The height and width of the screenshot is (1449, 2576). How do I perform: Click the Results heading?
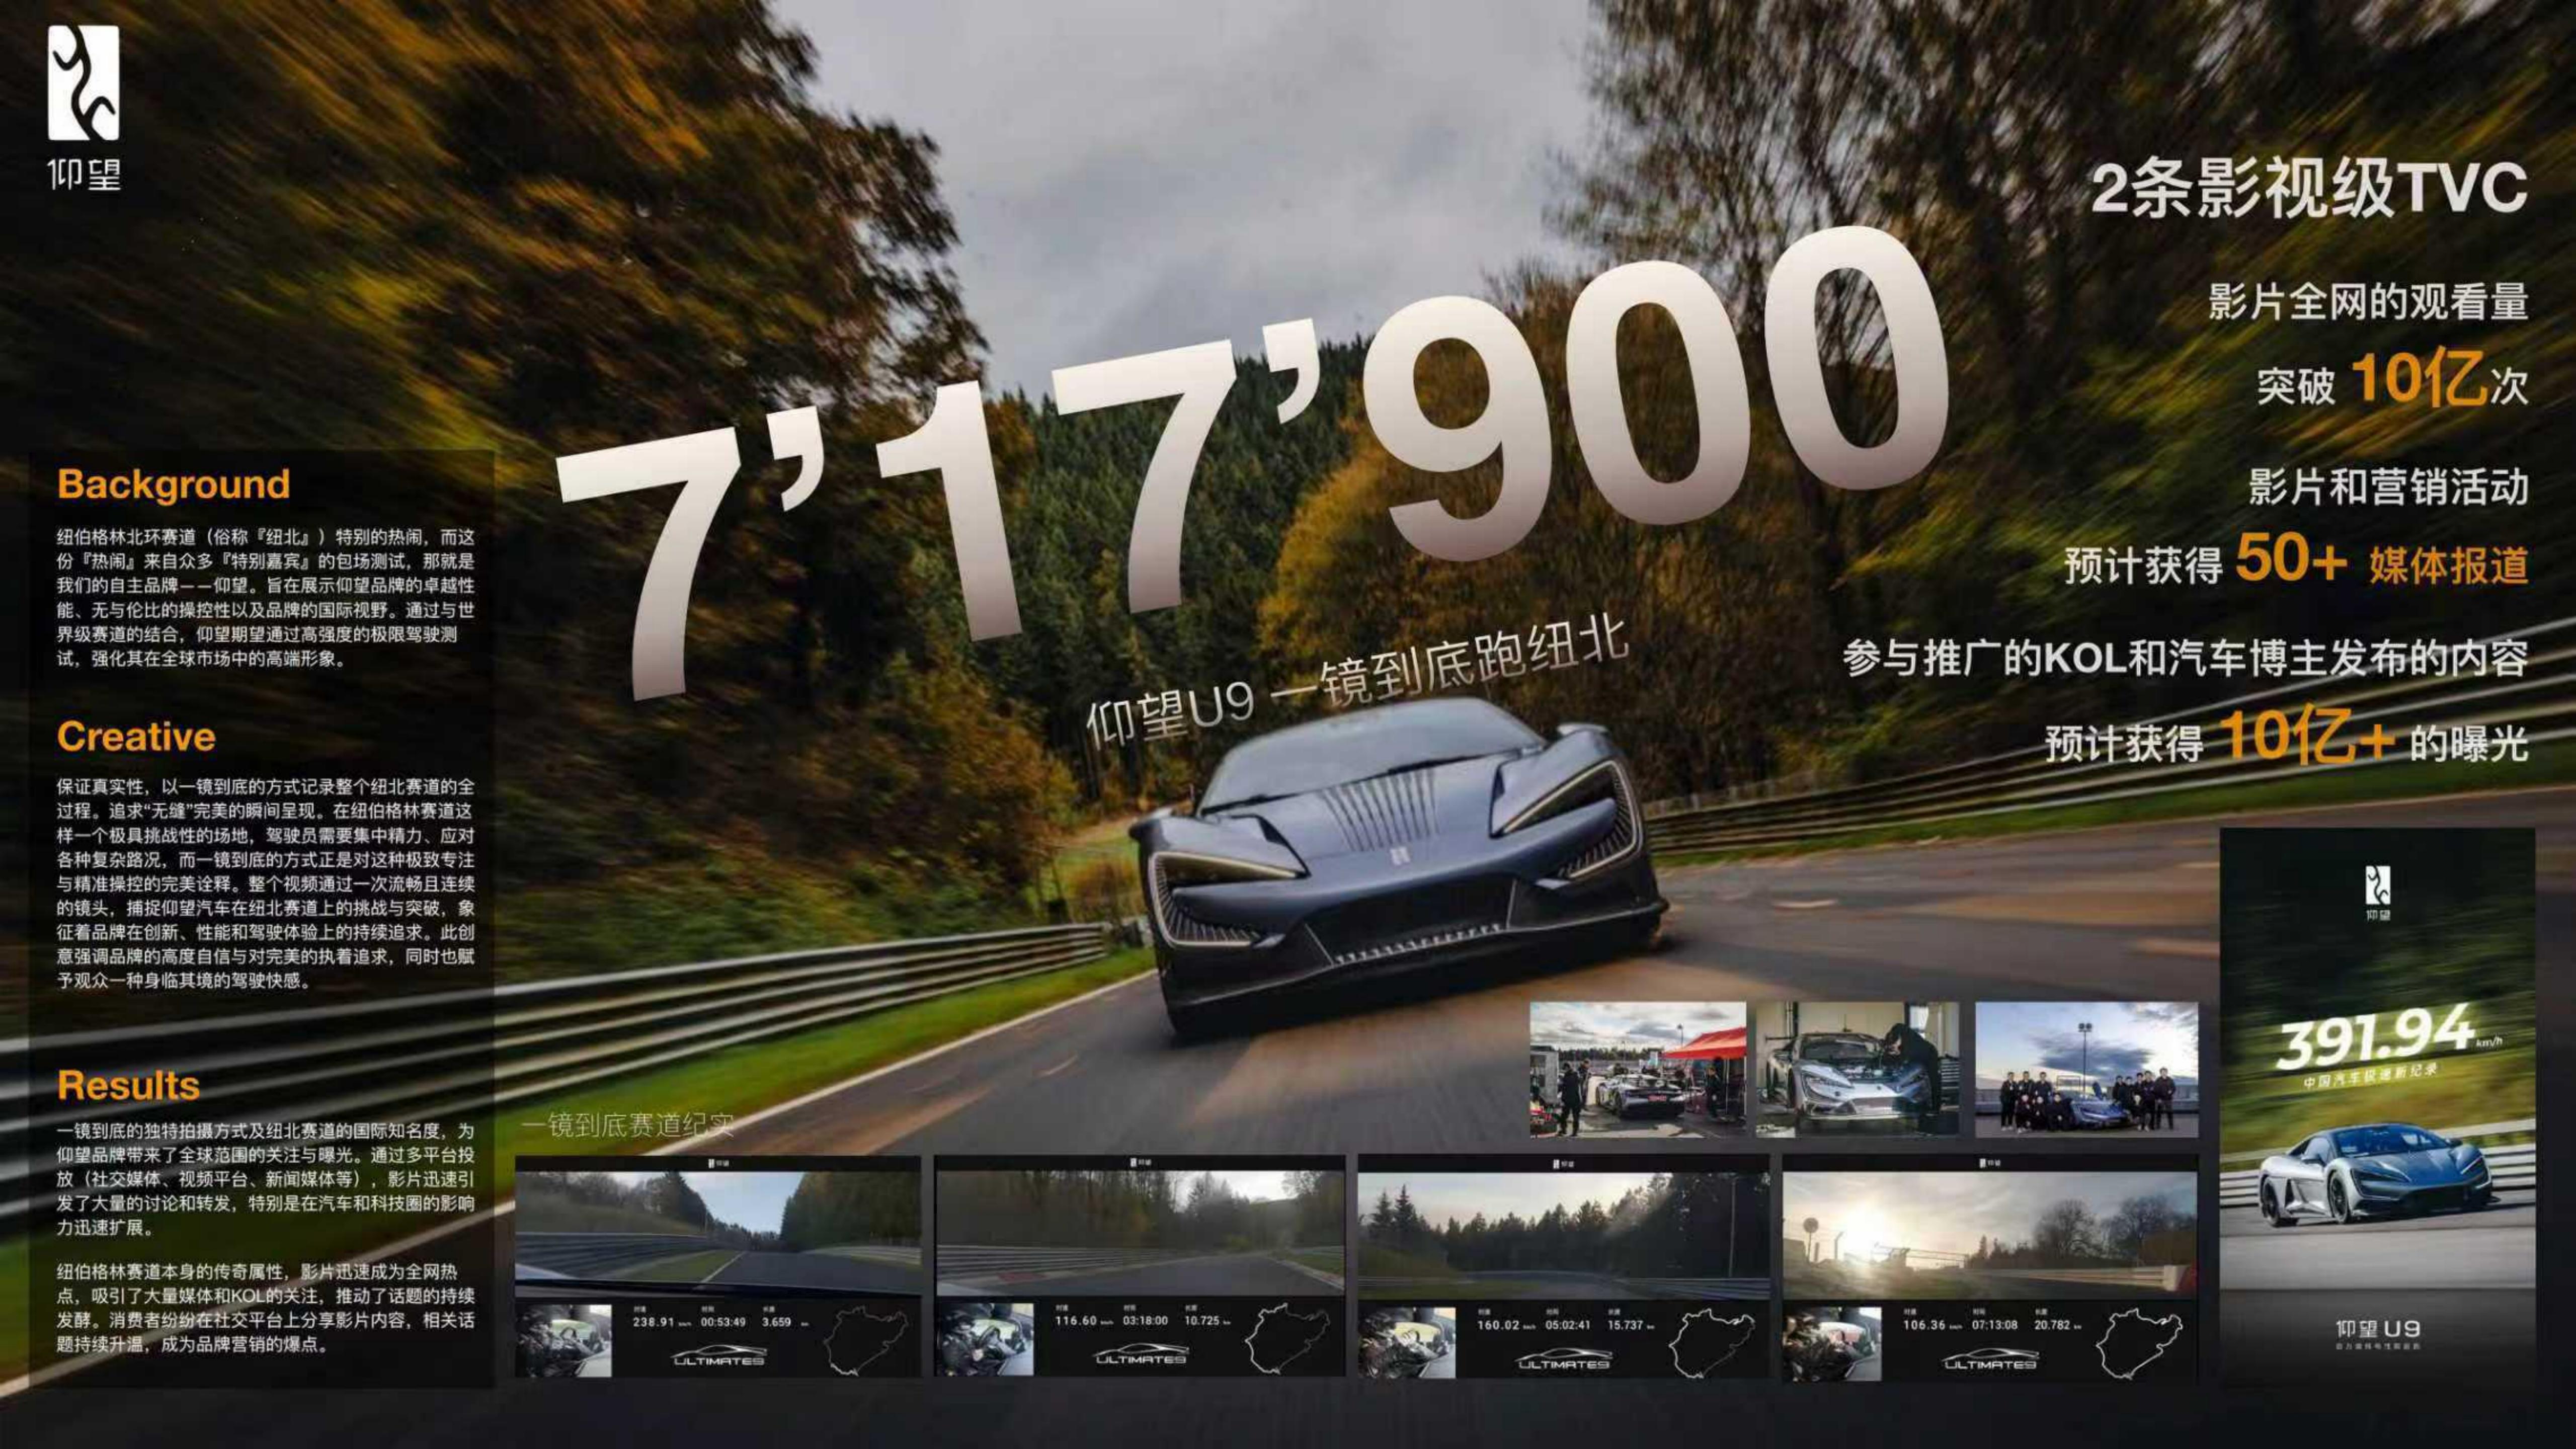(x=128, y=1085)
